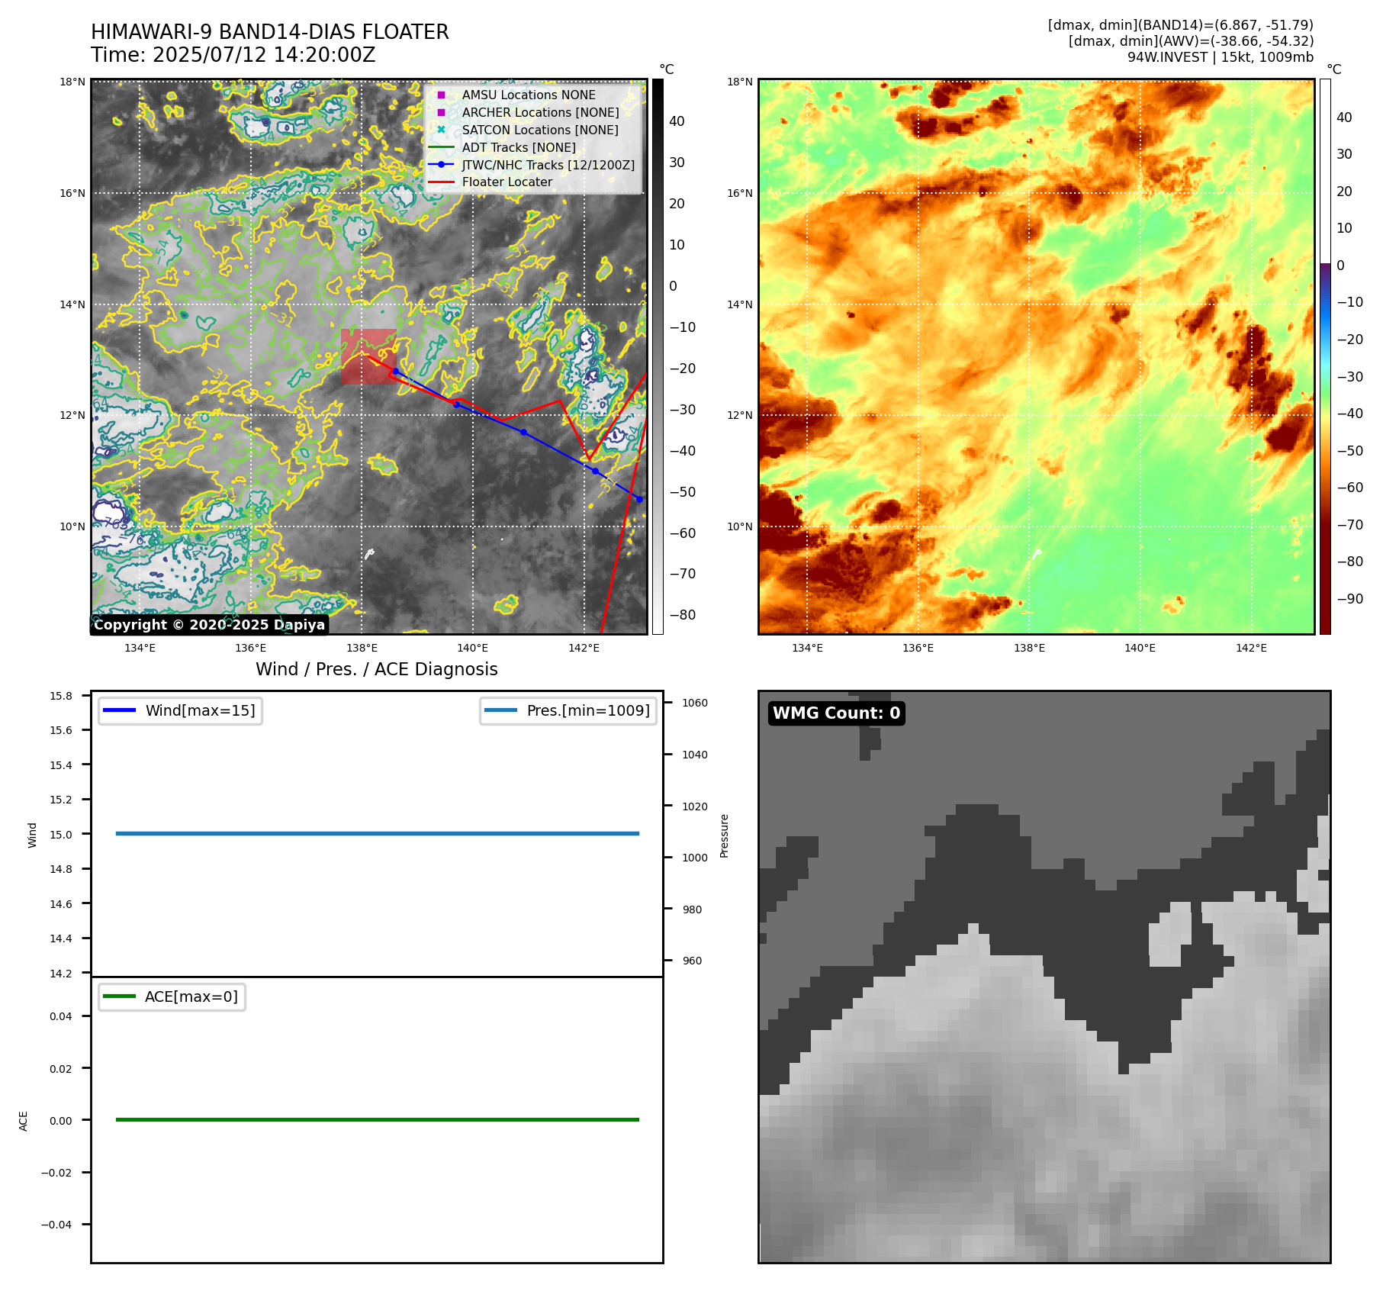The height and width of the screenshot is (1291, 1383).
Task: Click the red shaded floater box on the left map
Action: (x=368, y=356)
